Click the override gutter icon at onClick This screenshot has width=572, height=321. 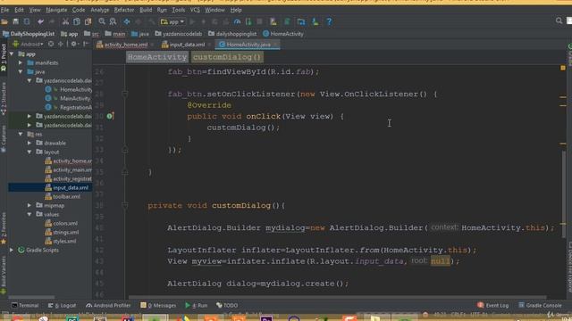coord(110,116)
